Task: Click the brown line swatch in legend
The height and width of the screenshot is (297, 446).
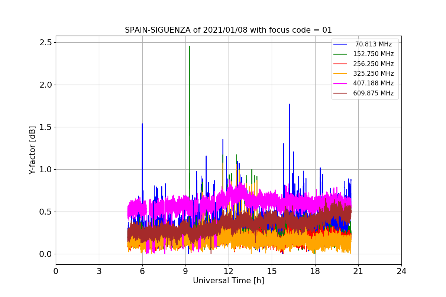Action: [x=340, y=94]
